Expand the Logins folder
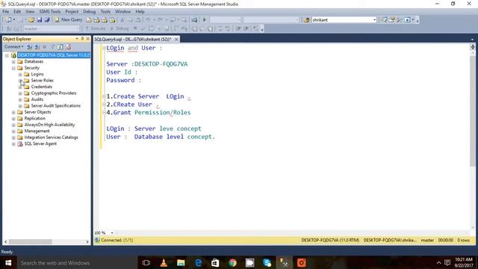Image resolution: width=478 pixels, height=269 pixels. click(20, 75)
